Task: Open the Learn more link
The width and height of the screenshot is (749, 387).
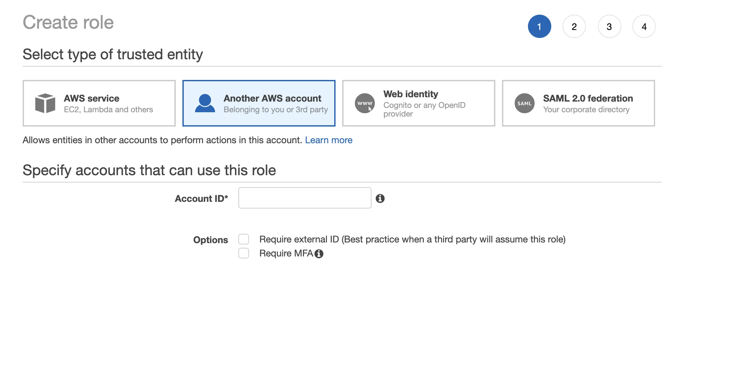Action: pyautogui.click(x=329, y=140)
